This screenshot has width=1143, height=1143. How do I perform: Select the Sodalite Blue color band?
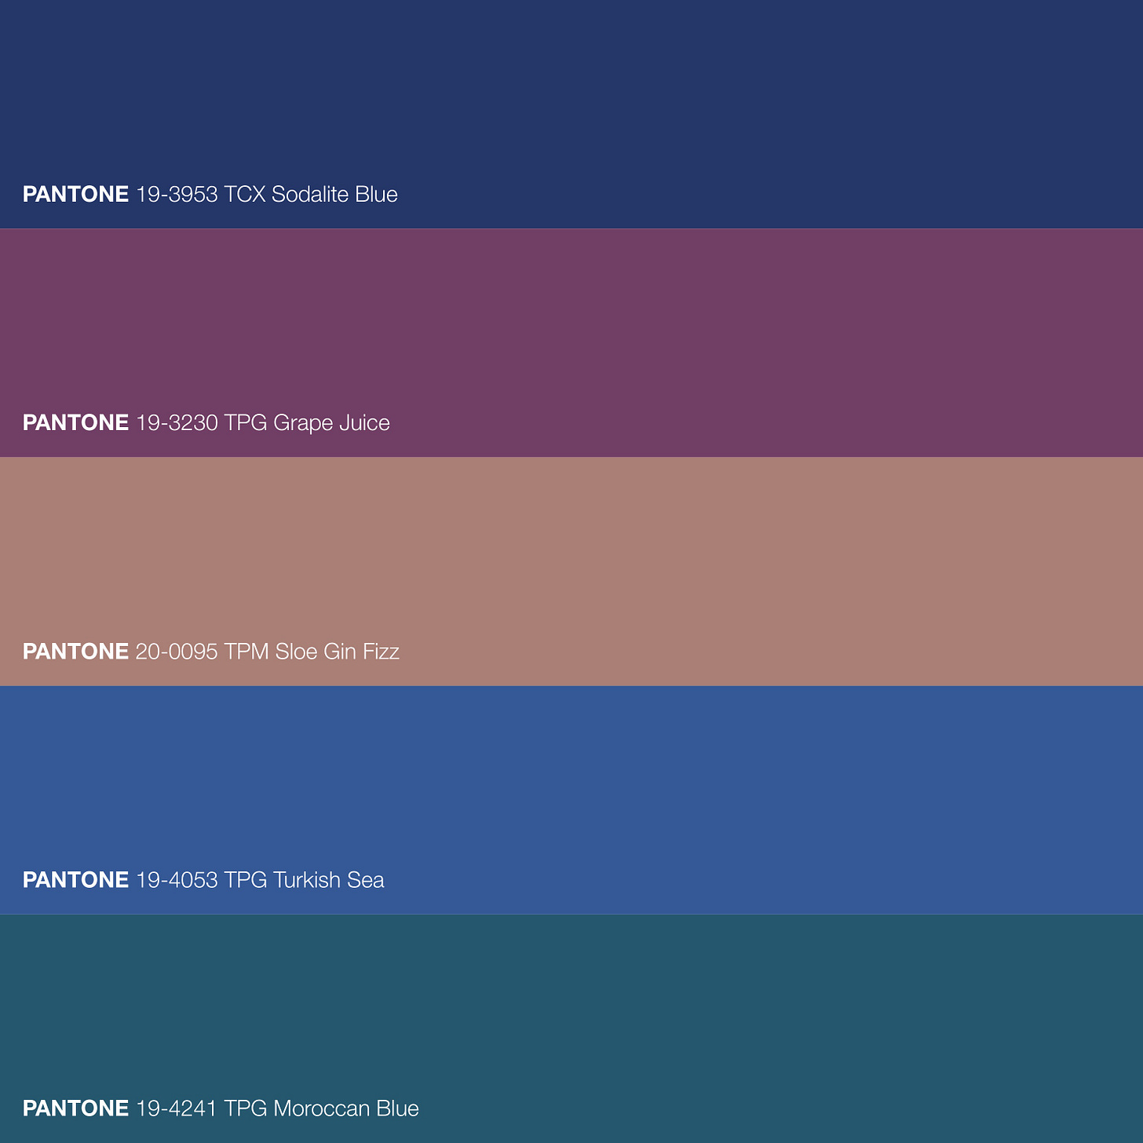coord(571,114)
